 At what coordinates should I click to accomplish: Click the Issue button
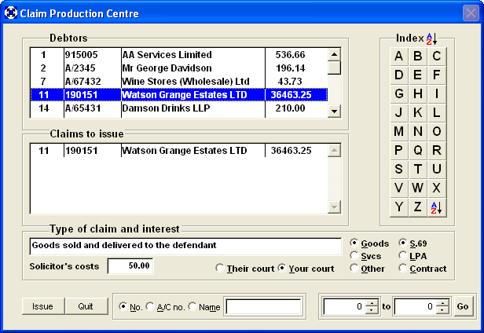coord(43,306)
